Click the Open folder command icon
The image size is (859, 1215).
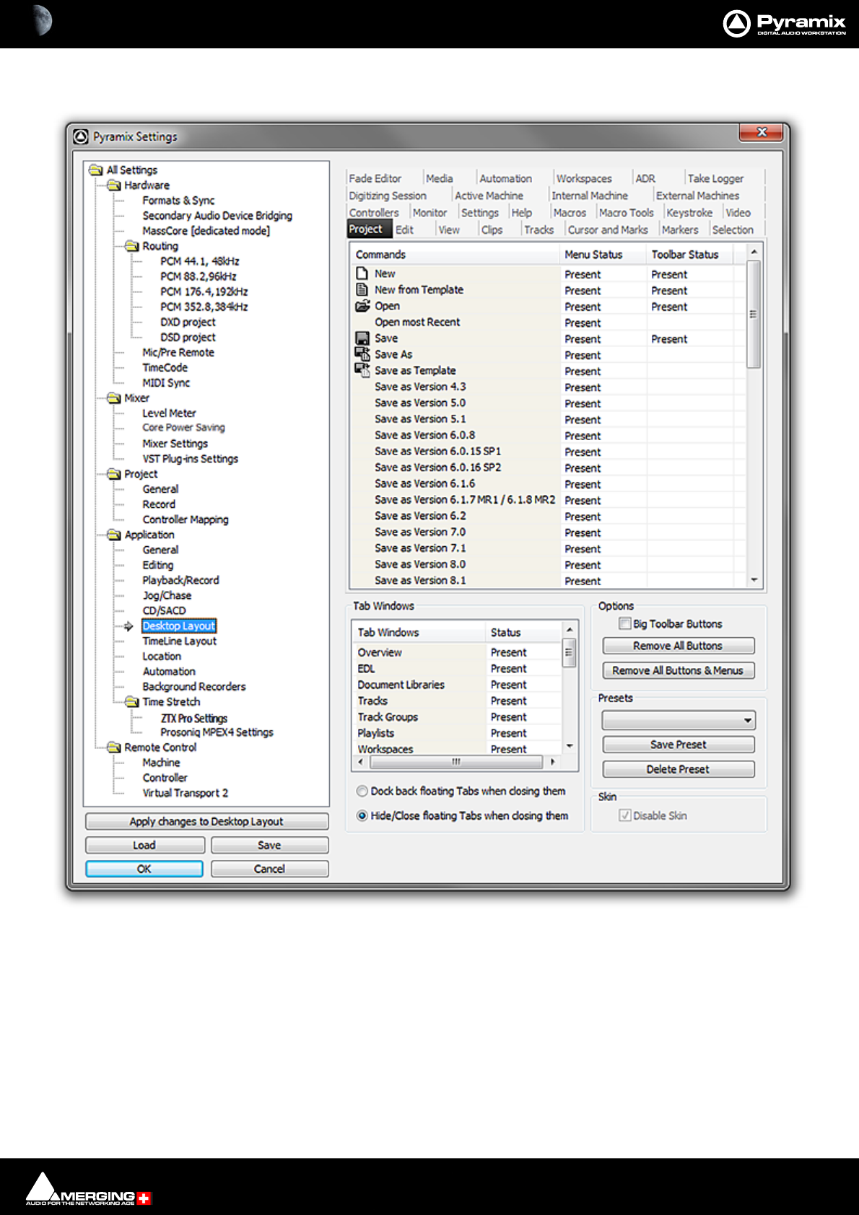click(362, 306)
